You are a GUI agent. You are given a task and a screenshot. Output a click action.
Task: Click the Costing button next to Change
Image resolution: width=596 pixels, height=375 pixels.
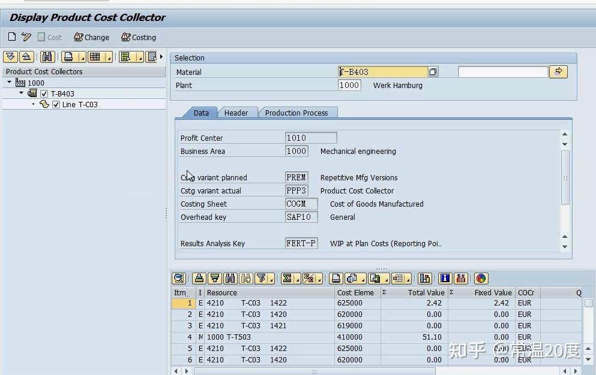click(139, 37)
